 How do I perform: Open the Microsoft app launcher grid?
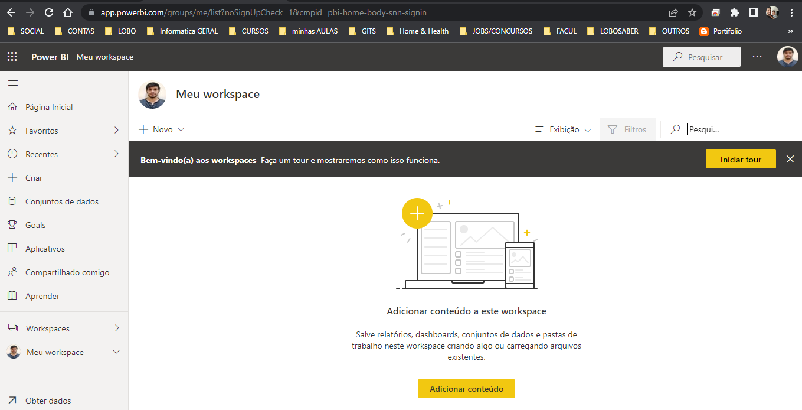[12, 56]
